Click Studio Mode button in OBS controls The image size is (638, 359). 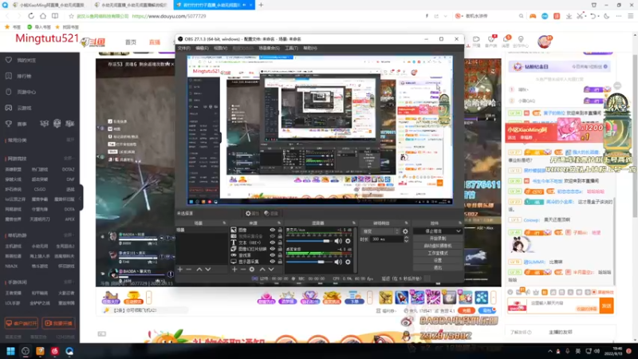click(438, 253)
